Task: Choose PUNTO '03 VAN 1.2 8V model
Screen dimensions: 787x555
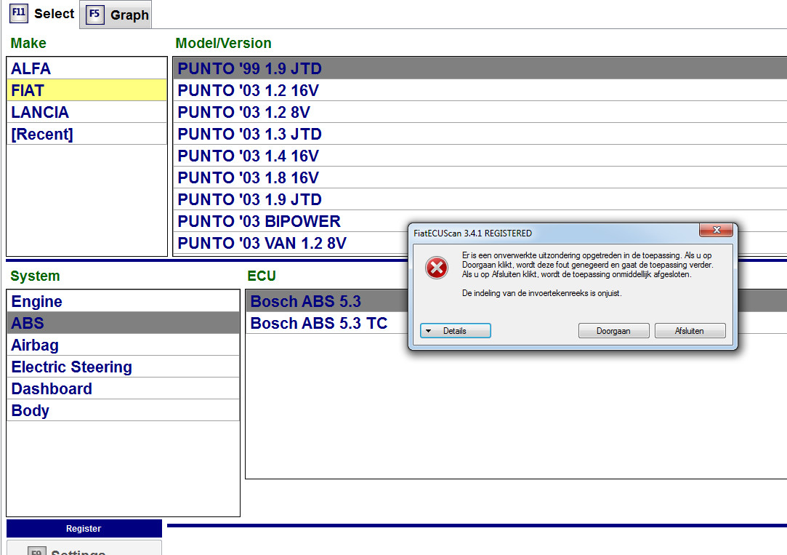Action: pos(291,243)
